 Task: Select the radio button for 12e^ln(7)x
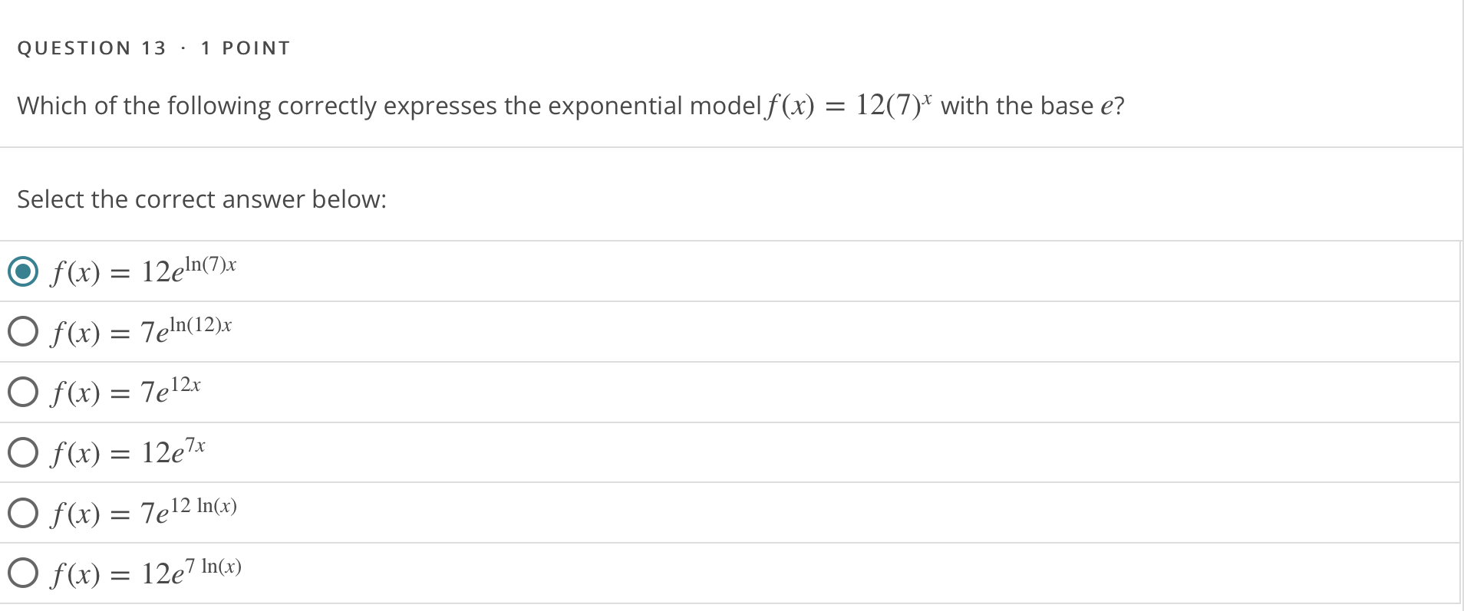click(x=23, y=271)
